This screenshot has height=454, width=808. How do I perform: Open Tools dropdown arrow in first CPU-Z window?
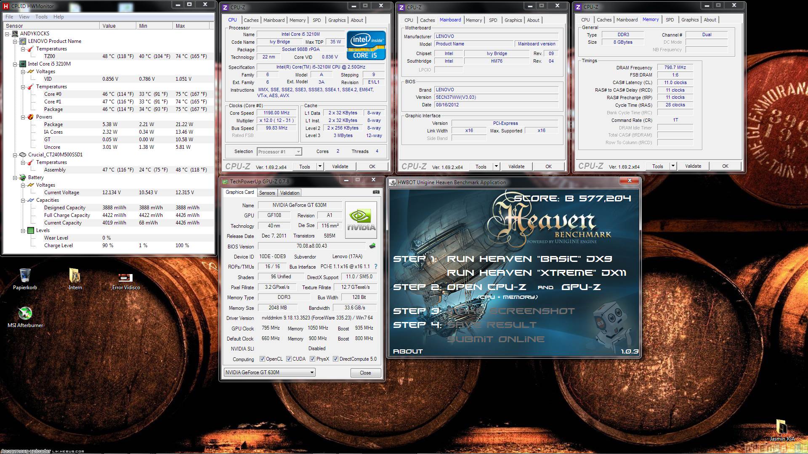[x=320, y=166]
